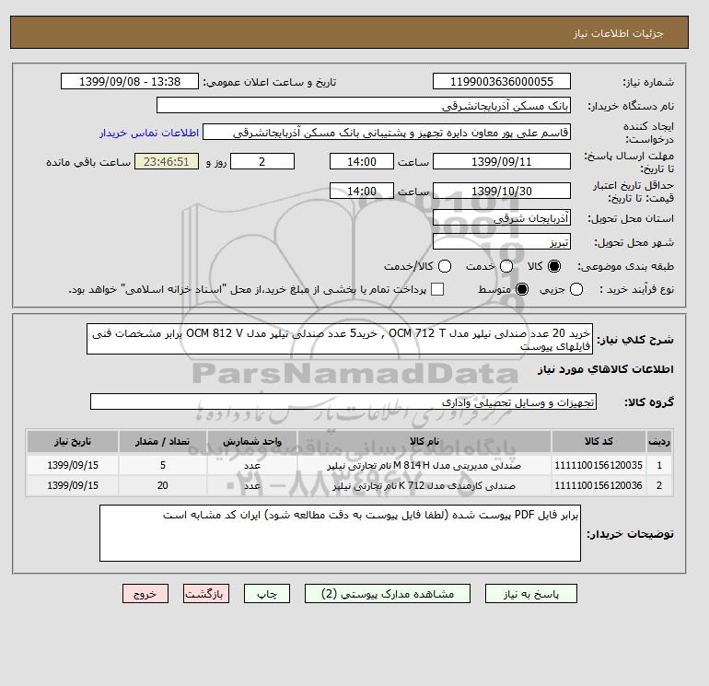Click تعداد / مقدار column header
The image size is (709, 686).
[x=163, y=441]
